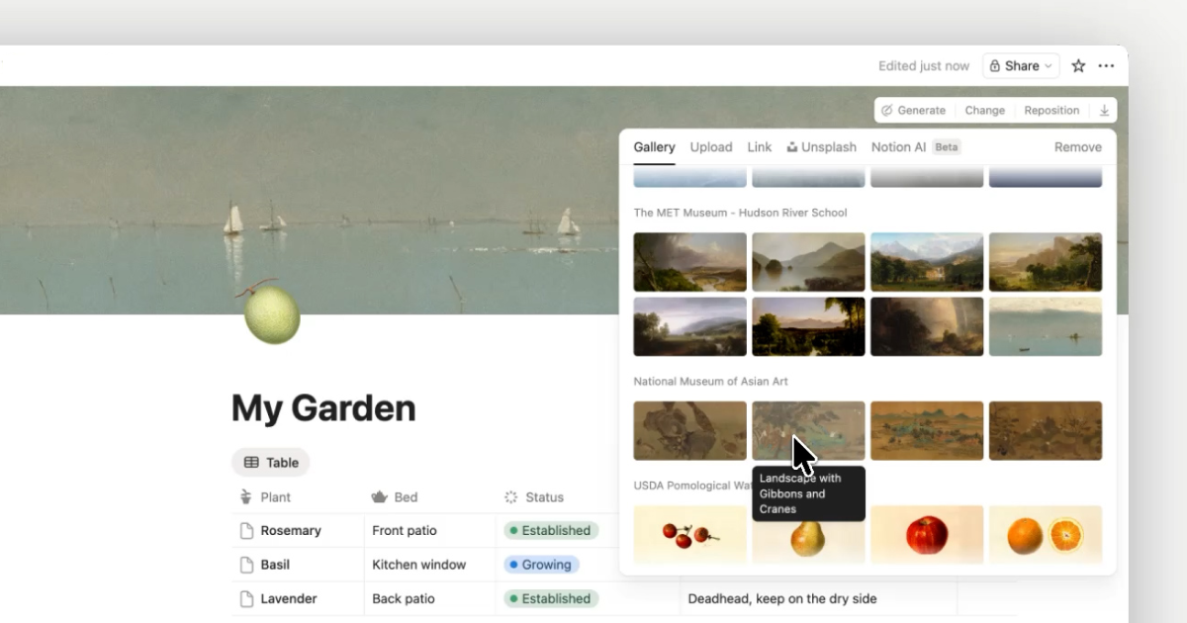
Task: Select the pear thumbnail
Action: (x=808, y=539)
